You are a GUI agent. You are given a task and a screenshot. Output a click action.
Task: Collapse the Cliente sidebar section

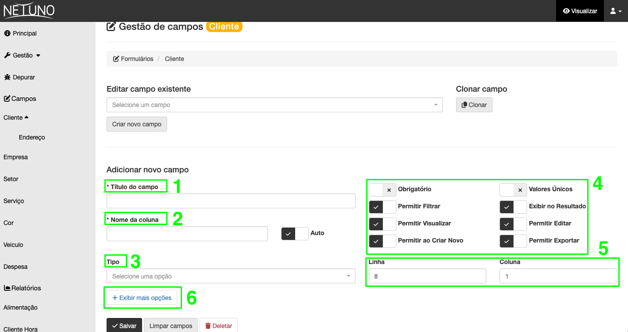(x=16, y=118)
